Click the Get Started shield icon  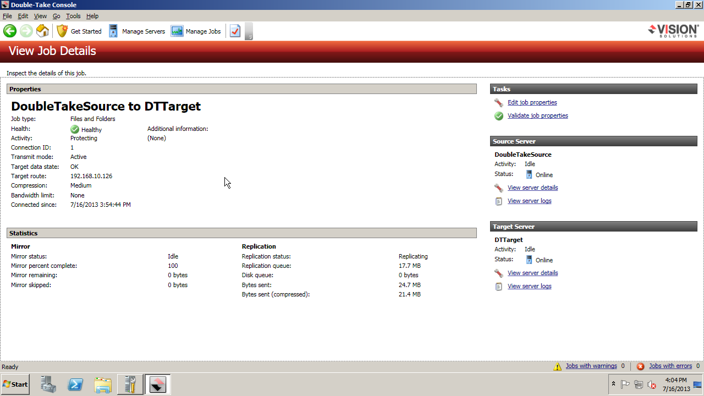[62, 31]
